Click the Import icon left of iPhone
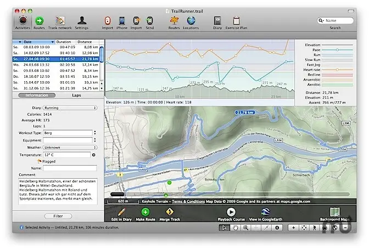Image resolution: width=369 pixels, height=250 pixels. 107,23
